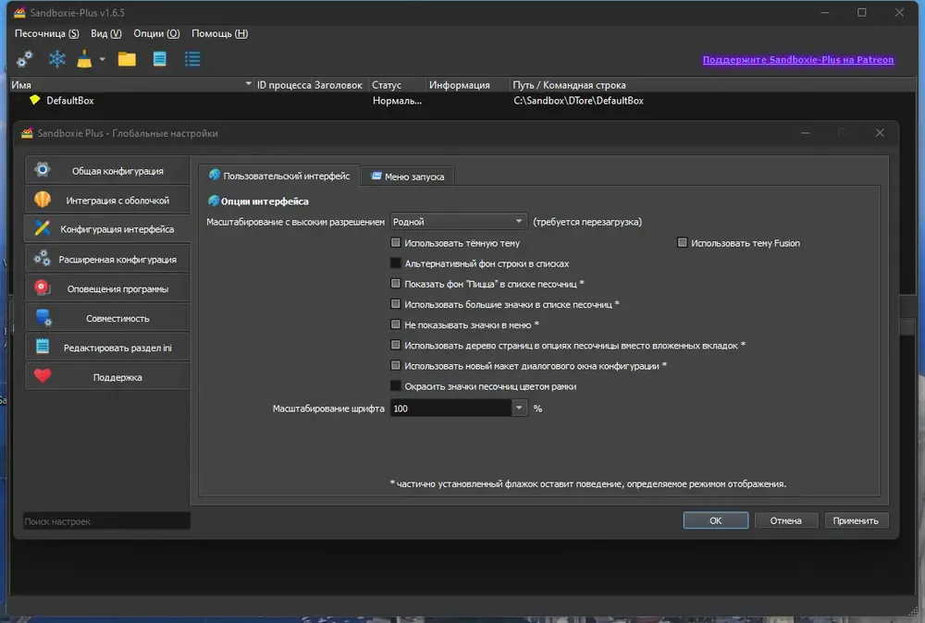Image resolution: width=925 pixels, height=623 pixels.
Task: Open the Совместимость section
Action: [107, 318]
